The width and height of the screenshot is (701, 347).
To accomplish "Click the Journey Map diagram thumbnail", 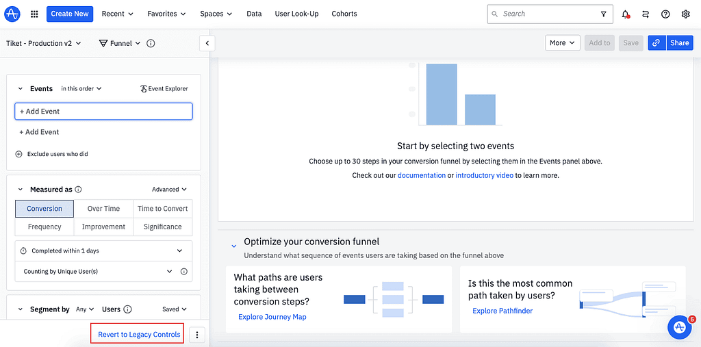I will 394,300.
